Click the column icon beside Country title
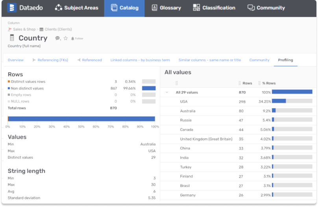318x207 pixels. point(12,38)
